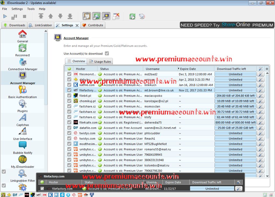Uncheck the katfile.com account row
Viewport: 275px width, 197px height.
pyautogui.click(x=69, y=85)
